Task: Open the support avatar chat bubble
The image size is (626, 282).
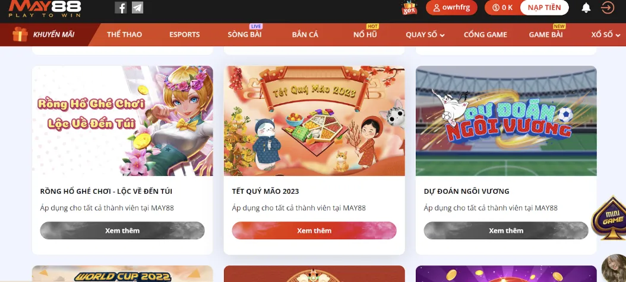Action: [x=614, y=268]
